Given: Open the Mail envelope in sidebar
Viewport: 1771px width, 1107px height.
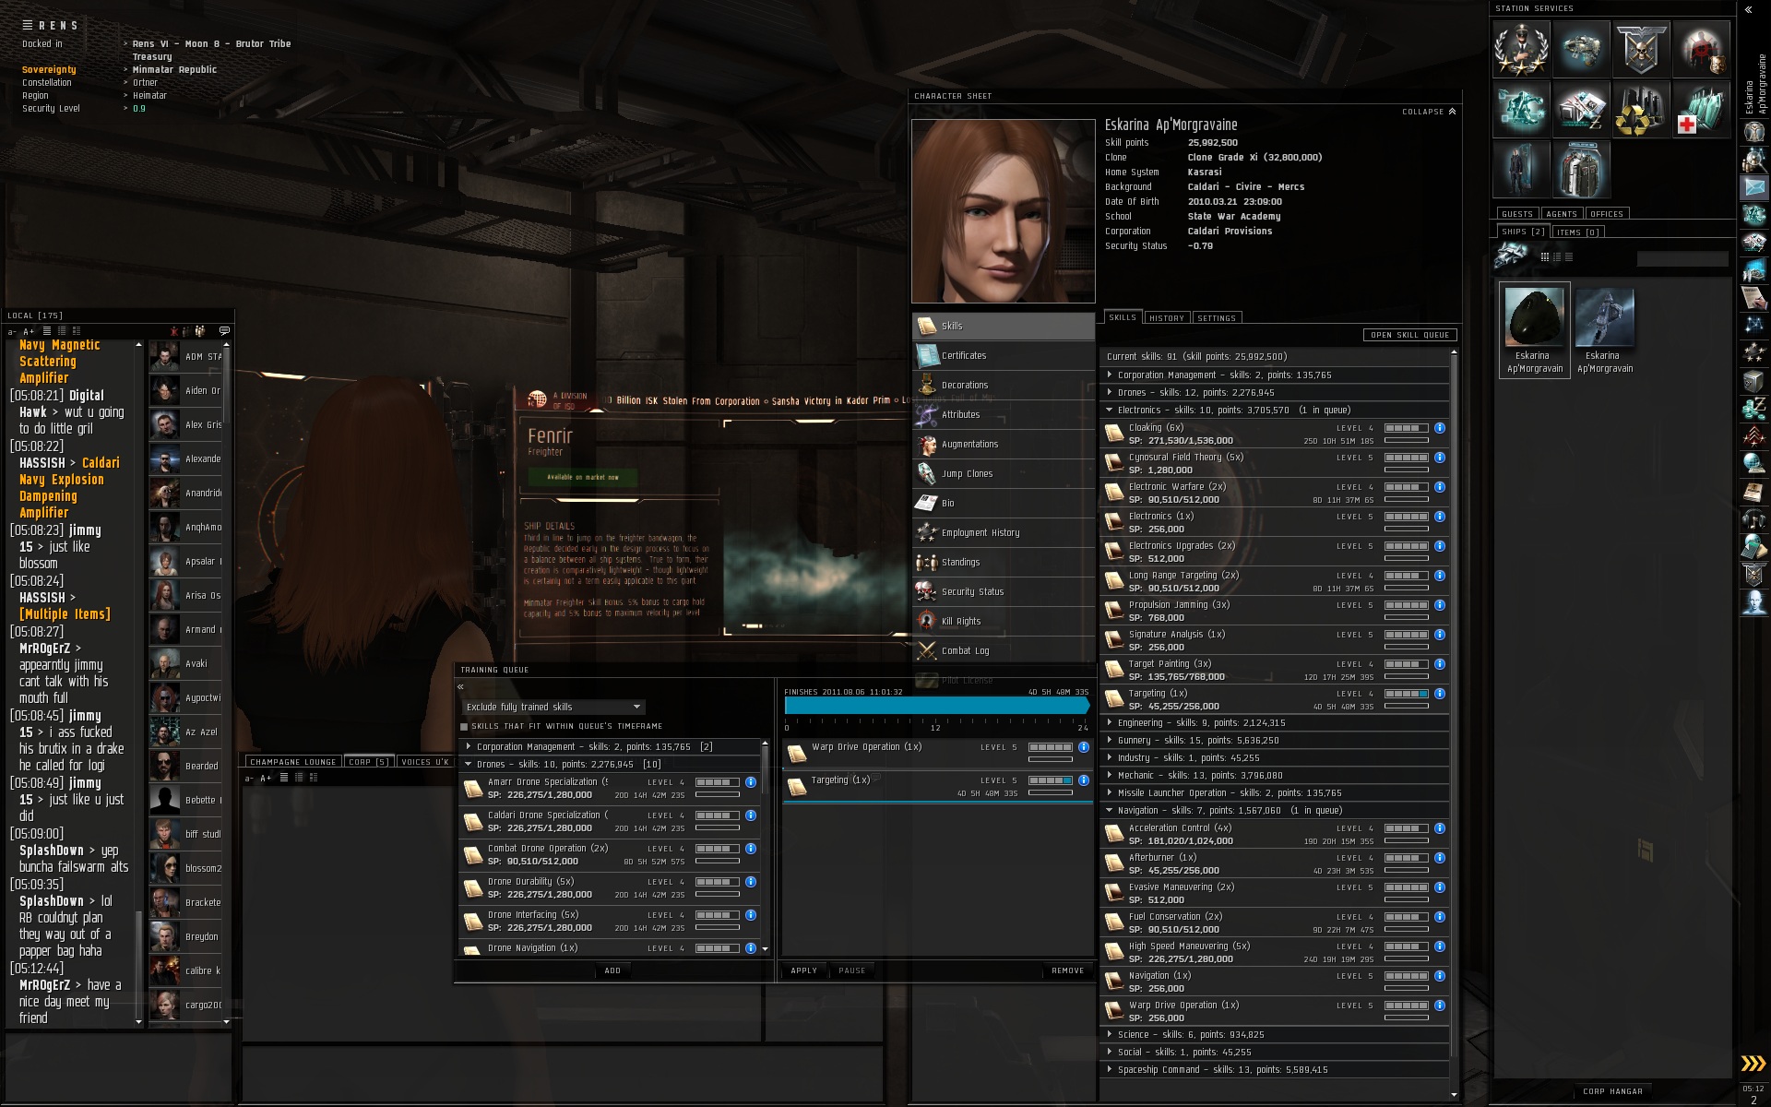Looking at the screenshot, I should coord(1753,187).
